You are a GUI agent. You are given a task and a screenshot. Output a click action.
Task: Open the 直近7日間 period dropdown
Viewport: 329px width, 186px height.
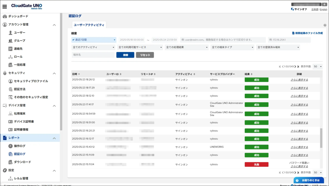click(94, 40)
